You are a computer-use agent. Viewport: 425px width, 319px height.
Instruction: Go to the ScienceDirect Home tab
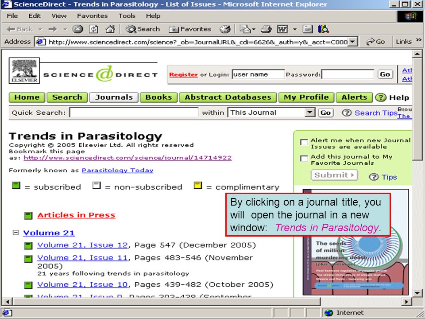(27, 97)
